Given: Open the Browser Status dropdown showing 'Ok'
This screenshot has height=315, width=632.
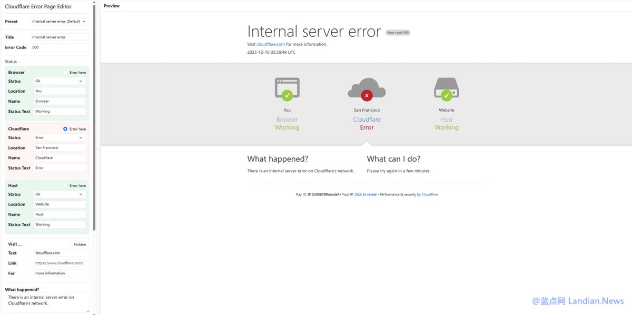Looking at the screenshot, I should click(x=60, y=81).
